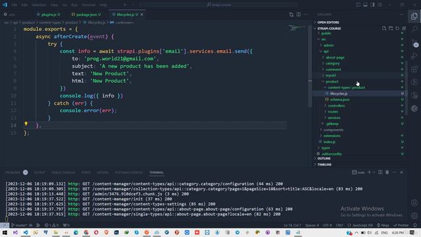421x237 pixels.
Task: Click errors and warnings count in the status bar
Action: 51,225
